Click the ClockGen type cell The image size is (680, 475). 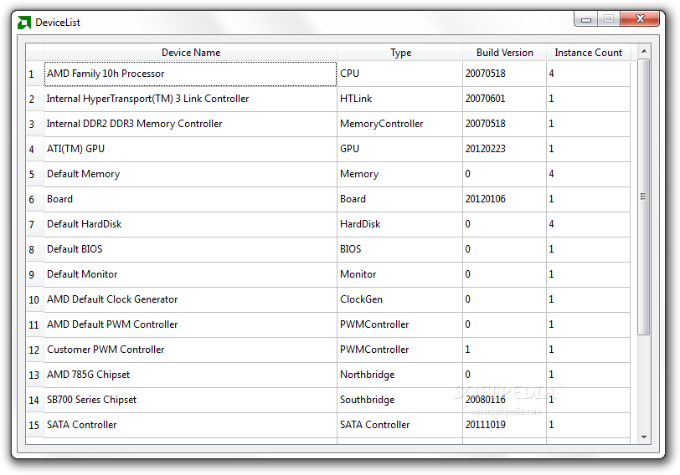[399, 299]
